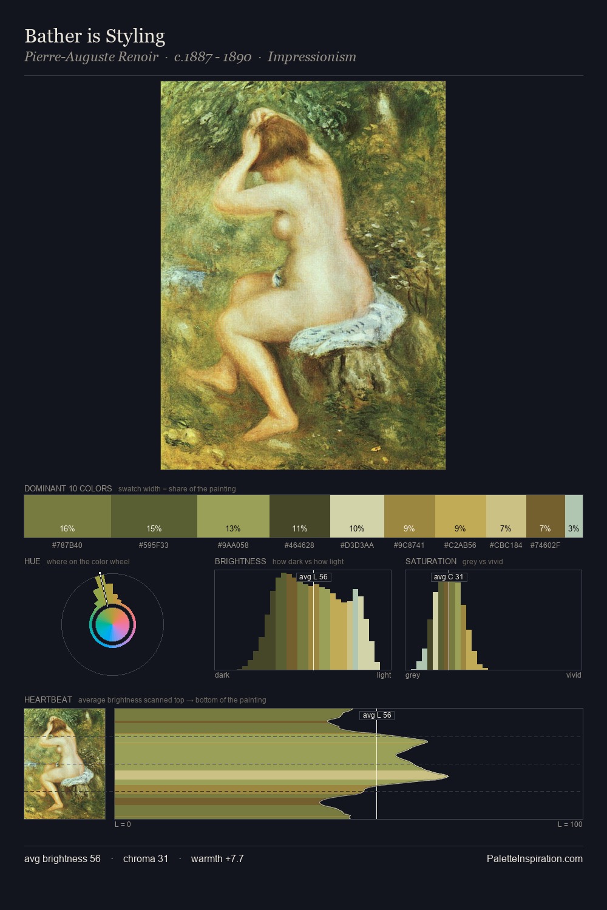Screen dimensions: 607x910
Task: Click hex label '#D3D3AA'
Action: [357, 545]
